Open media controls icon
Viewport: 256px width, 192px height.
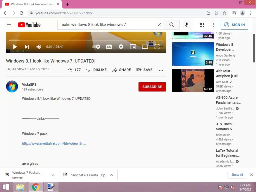(x=234, y=13)
